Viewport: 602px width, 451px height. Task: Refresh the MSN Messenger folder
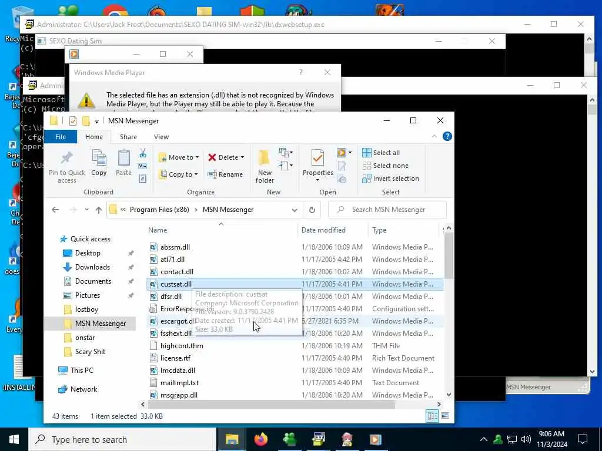(x=312, y=210)
